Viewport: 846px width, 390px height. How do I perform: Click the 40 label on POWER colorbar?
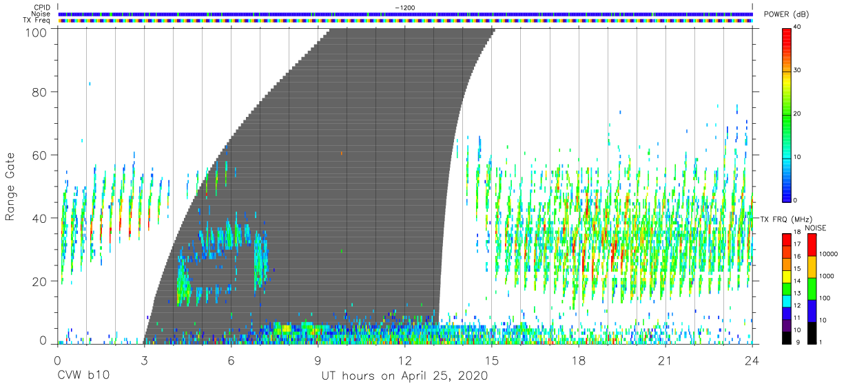798,28
